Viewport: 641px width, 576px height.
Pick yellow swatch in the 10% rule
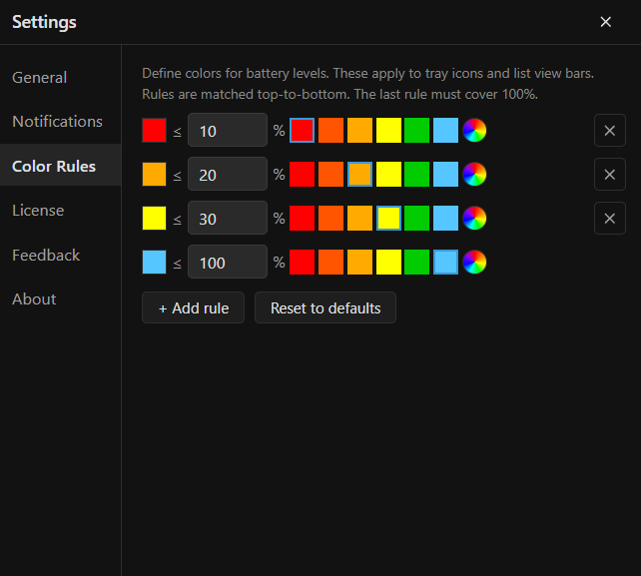pyautogui.click(x=388, y=131)
